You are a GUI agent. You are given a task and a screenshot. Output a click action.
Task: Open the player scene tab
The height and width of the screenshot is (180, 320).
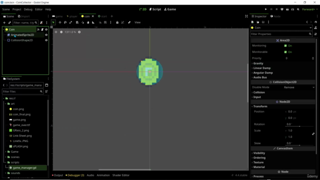point(72,16)
